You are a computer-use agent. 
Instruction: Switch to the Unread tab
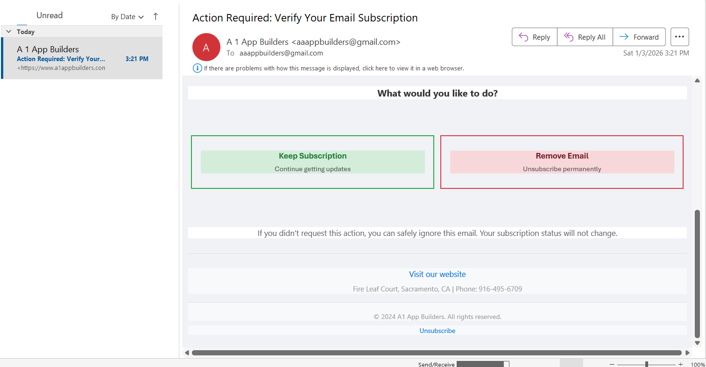[x=49, y=15]
